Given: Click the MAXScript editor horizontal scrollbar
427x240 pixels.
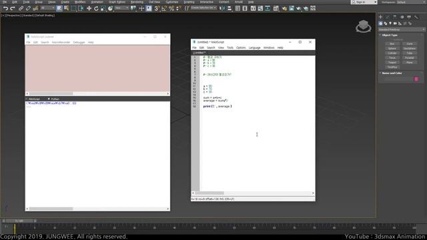Looking at the screenshot, I should pos(253,193).
